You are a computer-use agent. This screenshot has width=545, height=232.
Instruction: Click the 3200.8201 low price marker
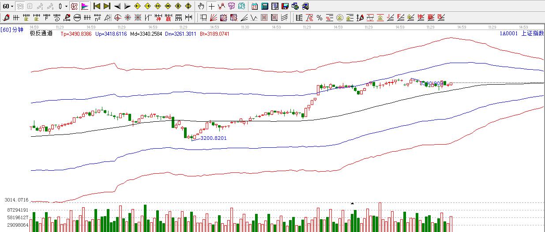213,138
